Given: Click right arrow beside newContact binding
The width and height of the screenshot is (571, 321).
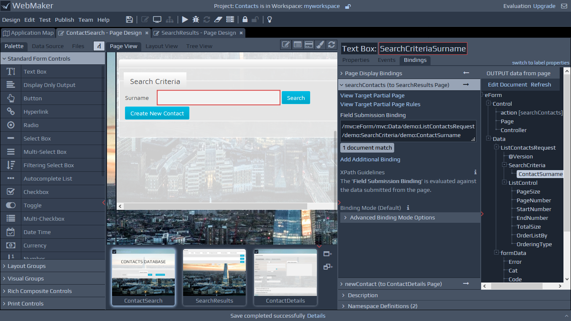Looking at the screenshot, I should pyautogui.click(x=466, y=284).
